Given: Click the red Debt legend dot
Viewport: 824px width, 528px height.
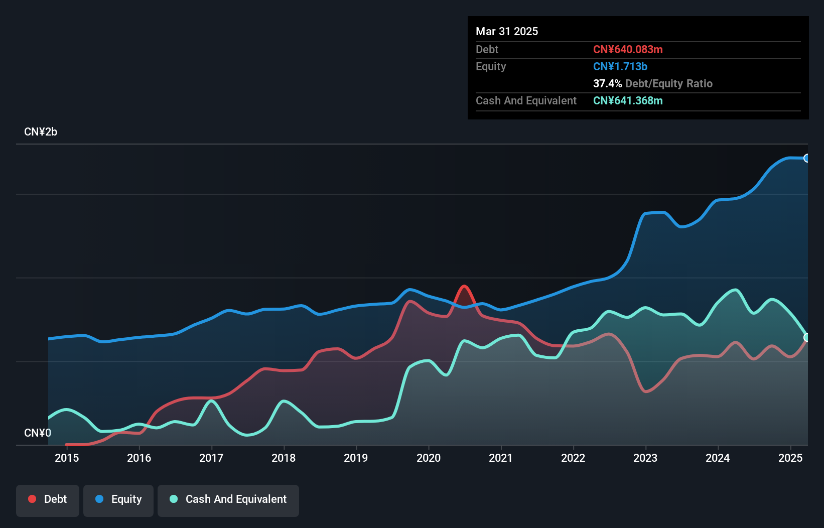Looking at the screenshot, I should [x=32, y=499].
